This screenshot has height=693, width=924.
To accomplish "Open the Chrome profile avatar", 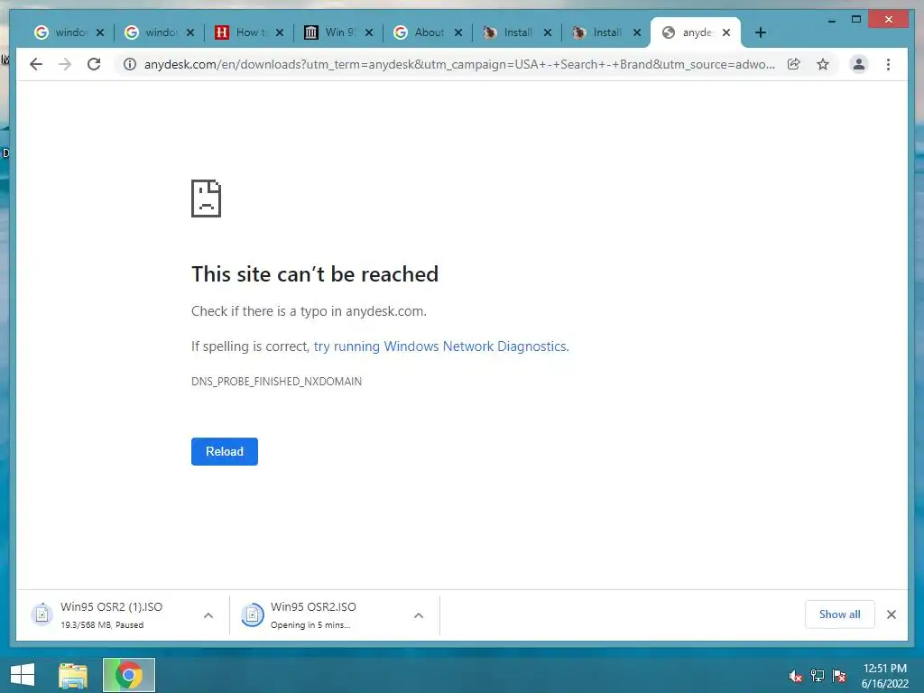I will tap(859, 64).
